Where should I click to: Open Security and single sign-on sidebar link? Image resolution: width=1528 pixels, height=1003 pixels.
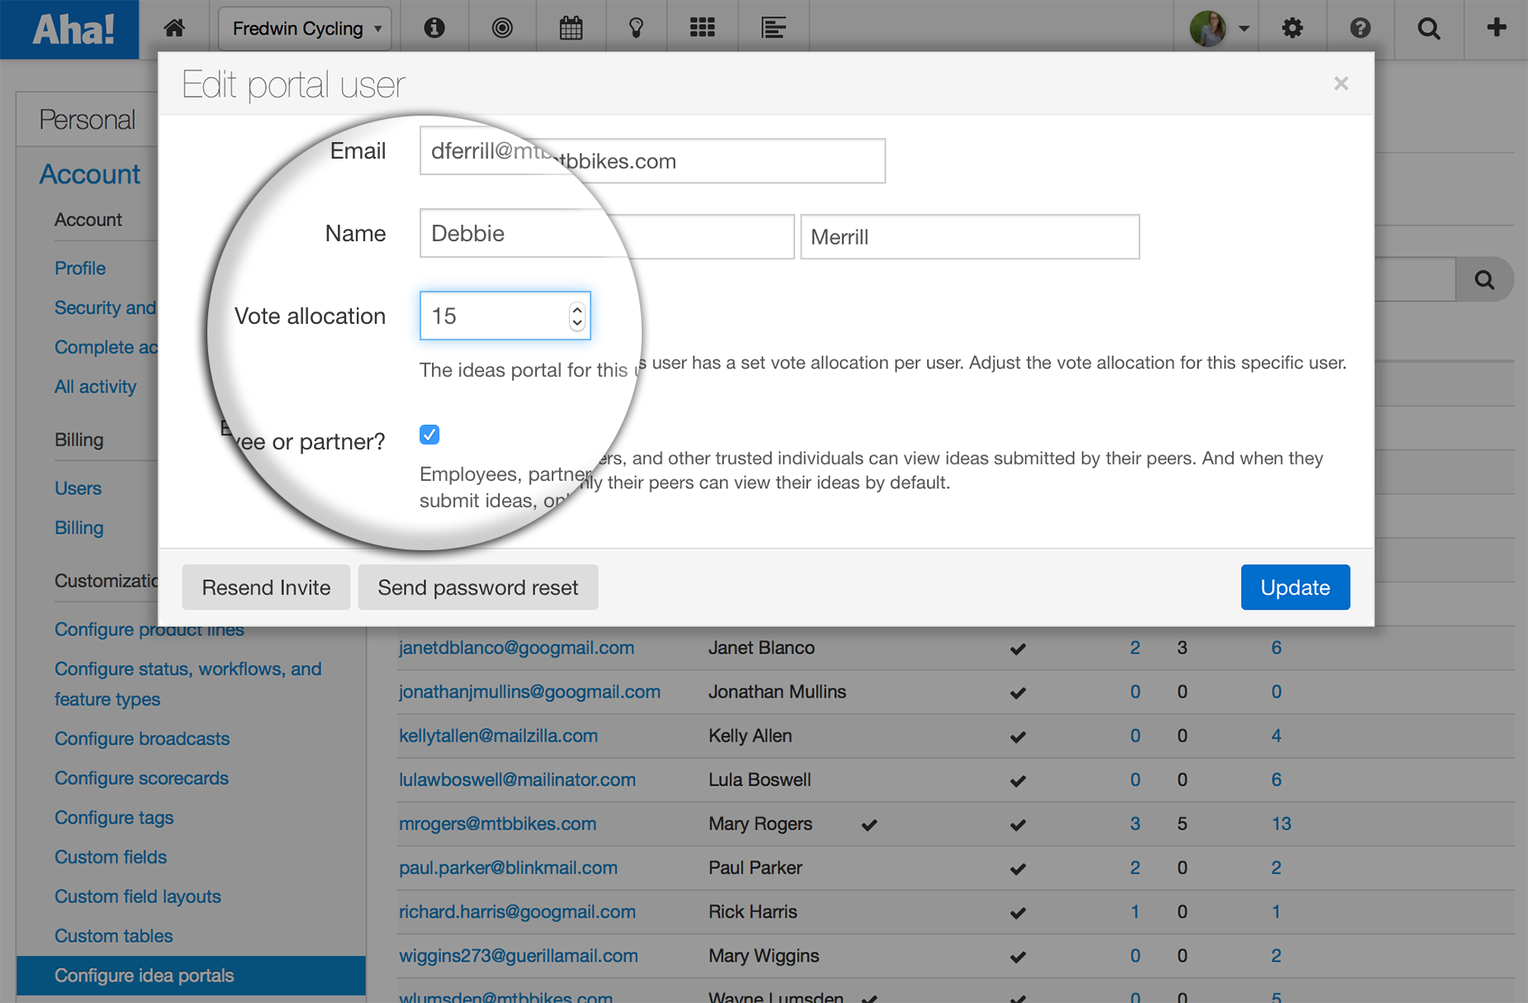105,307
